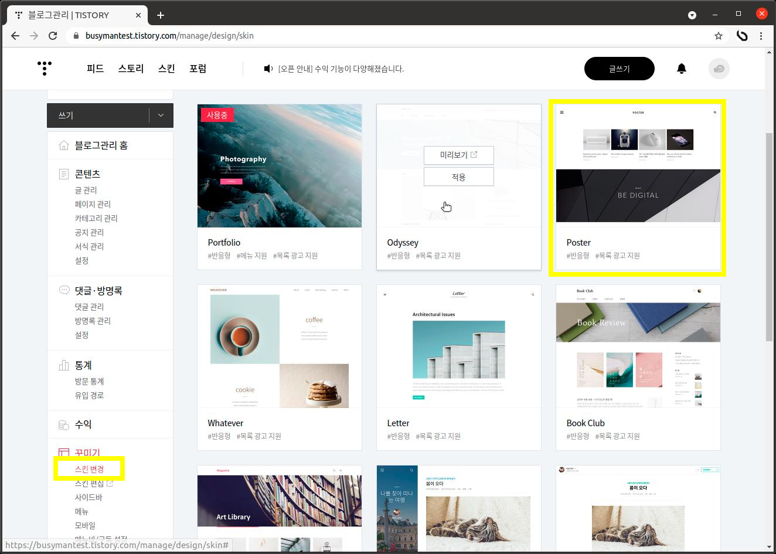Click the home icon beside 블로그관리 홈
This screenshot has width=776, height=554.
(64, 145)
